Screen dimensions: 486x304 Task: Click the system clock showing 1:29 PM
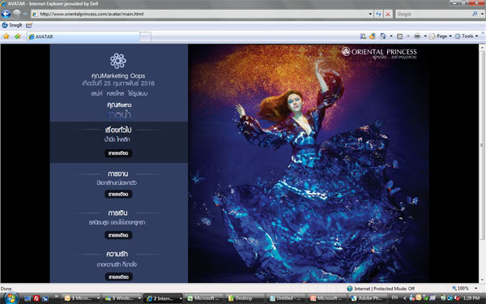471,298
